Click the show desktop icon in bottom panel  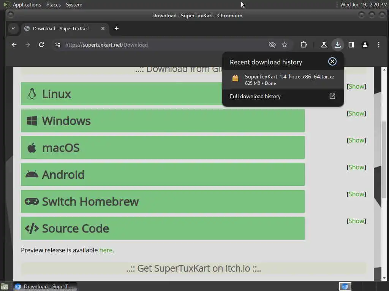pyautogui.click(x=5, y=286)
